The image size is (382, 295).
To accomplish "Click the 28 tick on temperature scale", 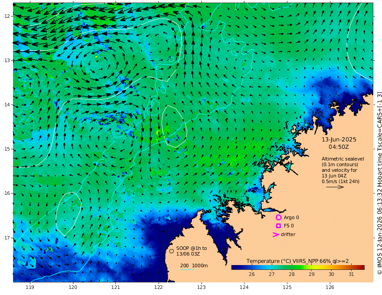I will click(292, 274).
